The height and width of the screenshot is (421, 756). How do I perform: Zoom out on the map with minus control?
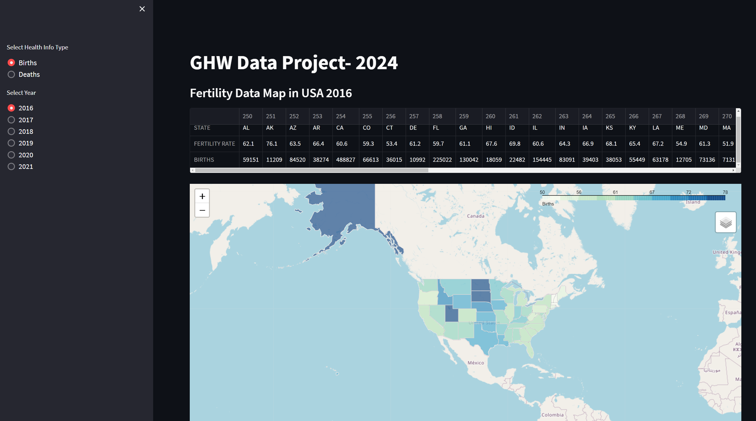click(x=202, y=210)
